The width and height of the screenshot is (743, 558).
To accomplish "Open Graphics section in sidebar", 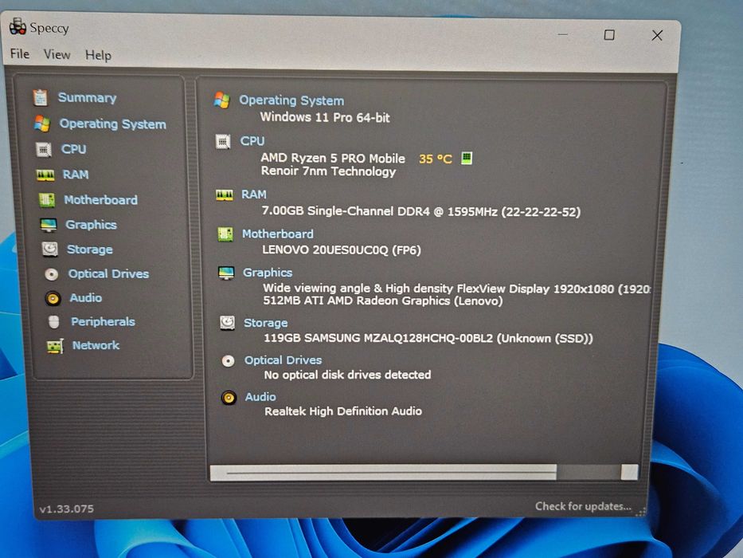I will click(91, 225).
